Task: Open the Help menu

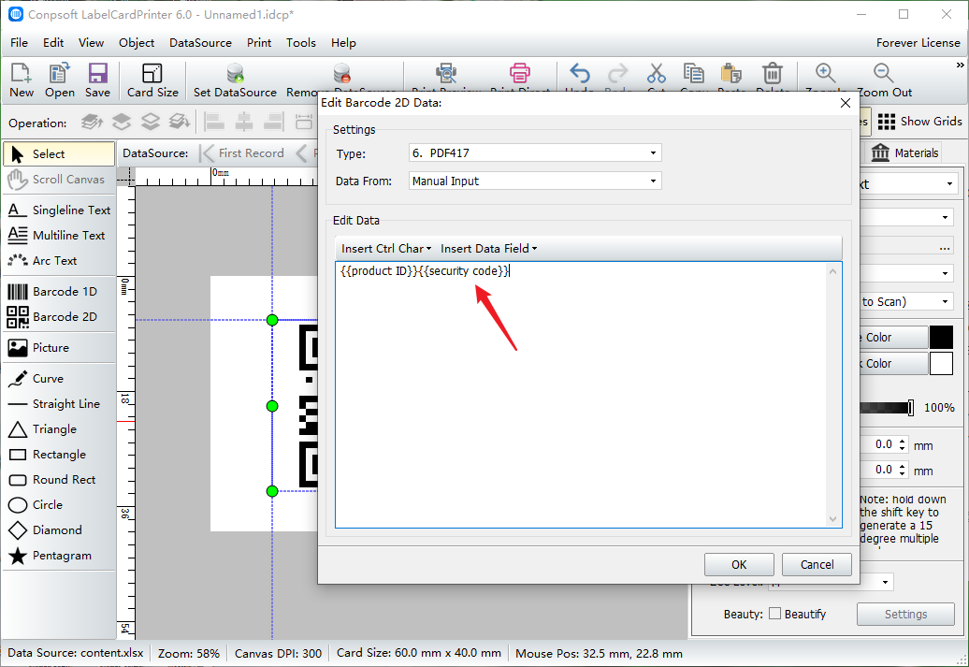Action: click(343, 43)
